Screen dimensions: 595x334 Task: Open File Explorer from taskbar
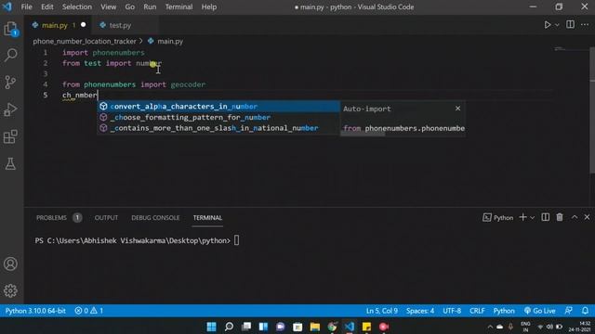coord(314,327)
